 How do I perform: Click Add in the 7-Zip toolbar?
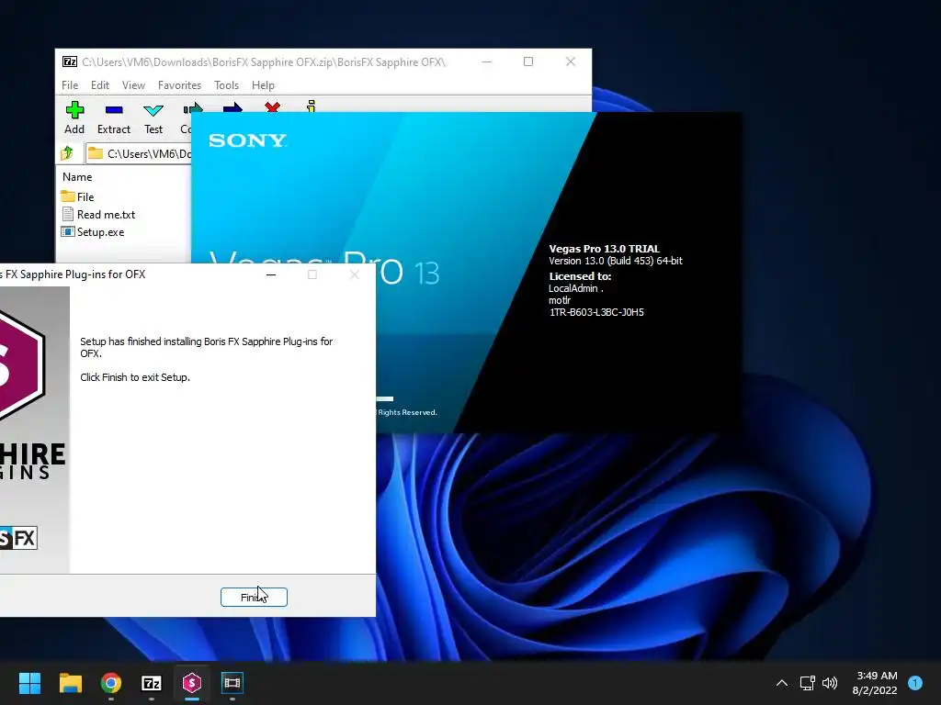click(74, 117)
